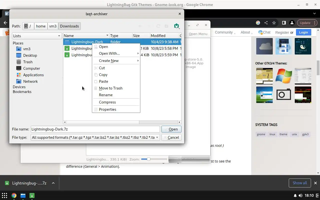Bookmark this page with the star icon

[x=274, y=23]
